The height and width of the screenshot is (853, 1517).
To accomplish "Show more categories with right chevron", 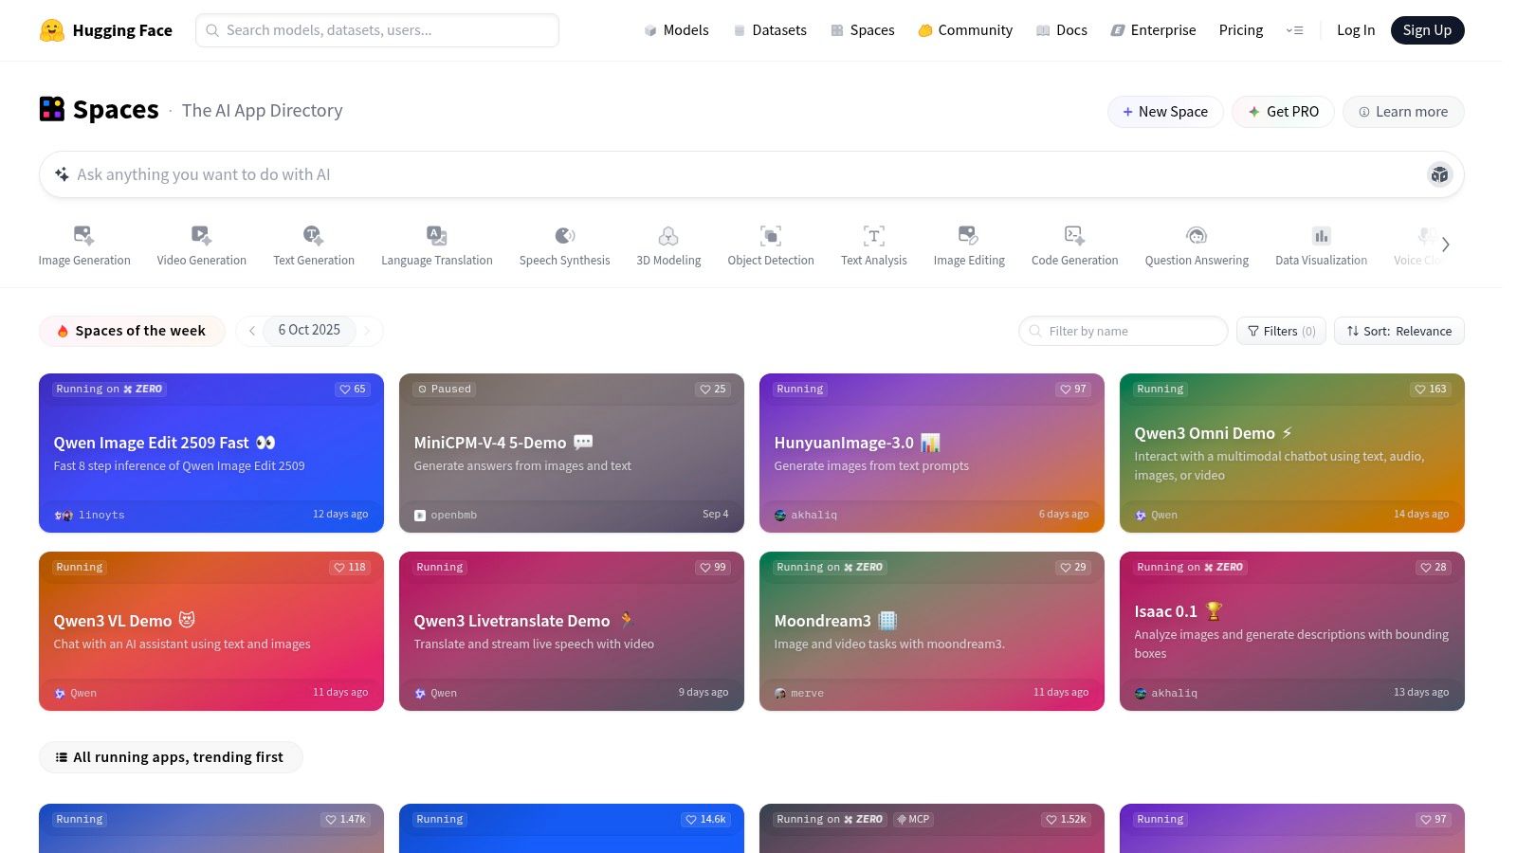I will point(1446,245).
